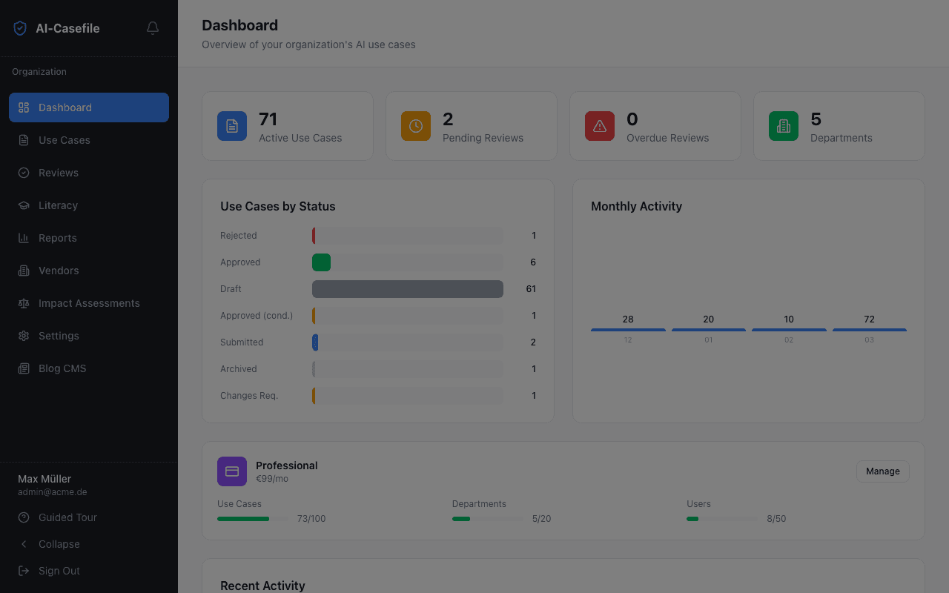Open Literacy via its graduation cap icon
Screen dimensions: 949x593
(x=23, y=205)
